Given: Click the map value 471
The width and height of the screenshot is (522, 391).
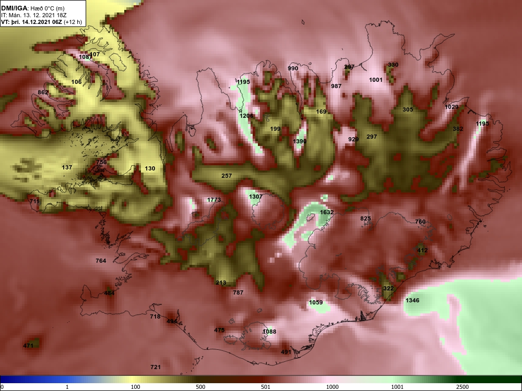Looking at the screenshot, I should click(28, 346).
